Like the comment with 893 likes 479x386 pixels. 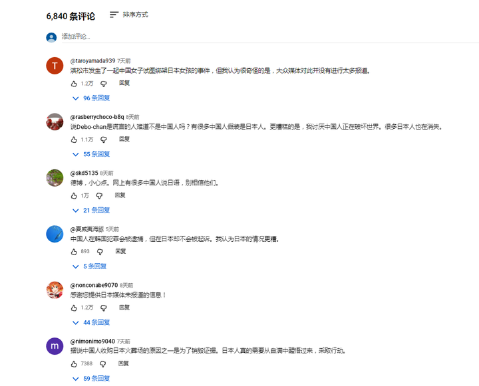tap(74, 252)
